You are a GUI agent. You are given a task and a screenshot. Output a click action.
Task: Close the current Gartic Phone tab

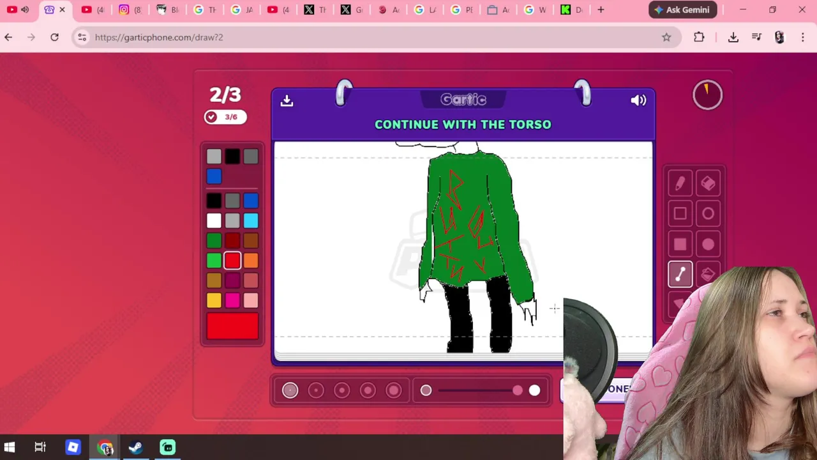(x=62, y=10)
